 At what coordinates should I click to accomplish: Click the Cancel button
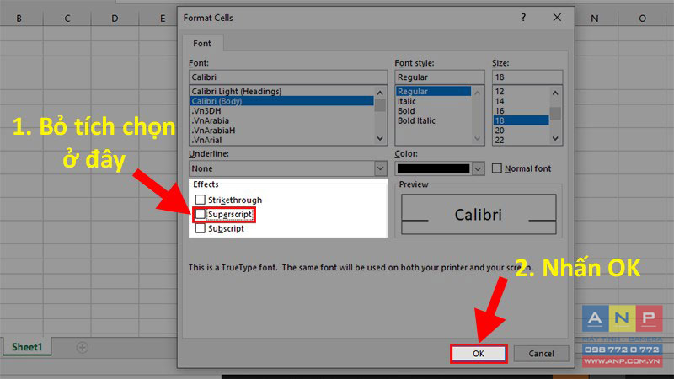[x=541, y=354]
